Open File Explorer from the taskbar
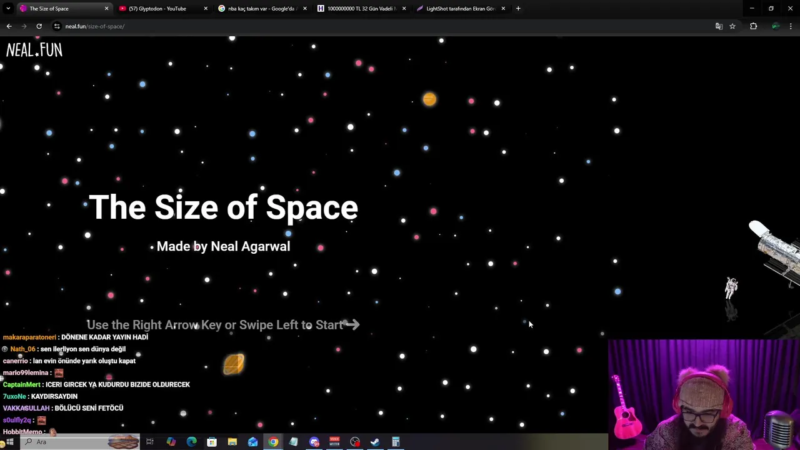Screen dimensions: 800x450 232,442
